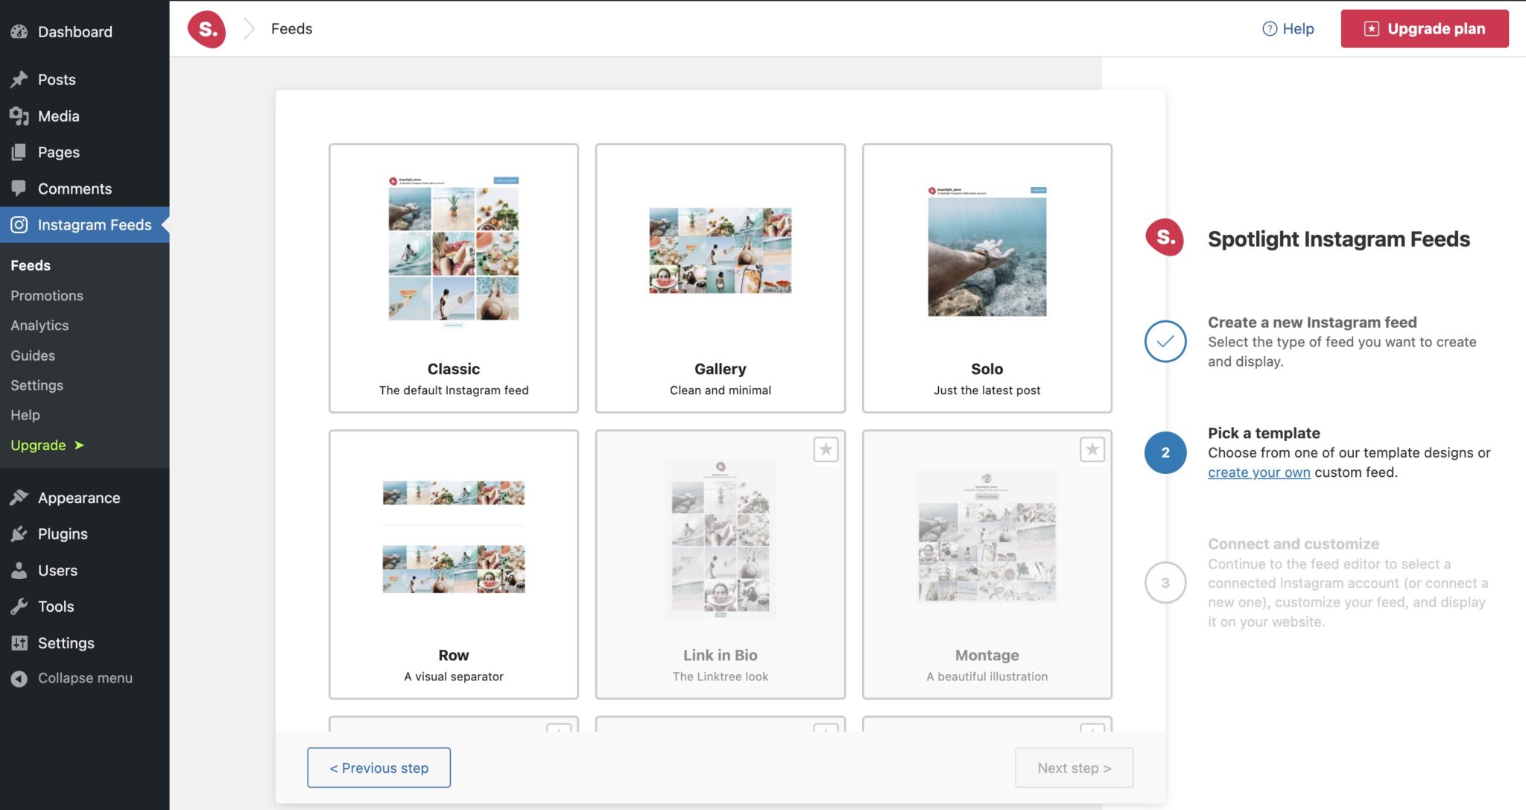1526x810 pixels.
Task: Click the star icon on Upgrade plan button
Action: (1371, 28)
